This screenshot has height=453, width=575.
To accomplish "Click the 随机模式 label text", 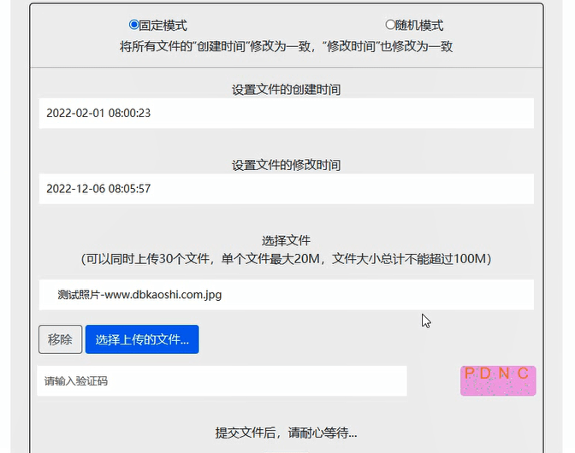I will (419, 26).
